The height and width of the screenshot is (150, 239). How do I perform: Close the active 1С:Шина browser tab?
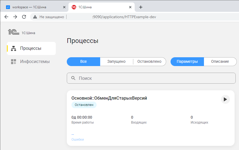pyautogui.click(x=129, y=7)
